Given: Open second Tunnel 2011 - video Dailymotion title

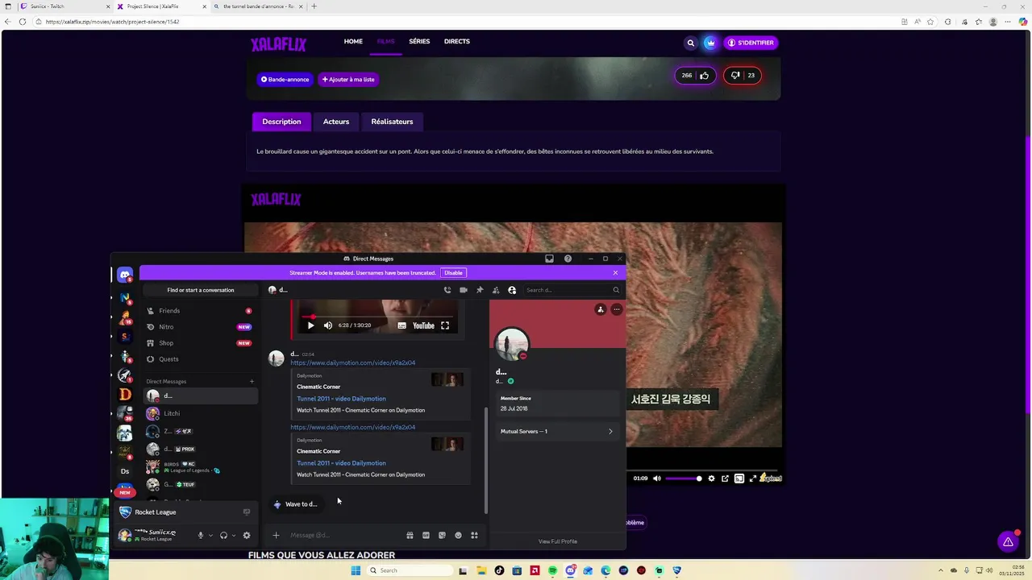Looking at the screenshot, I should pos(341,463).
